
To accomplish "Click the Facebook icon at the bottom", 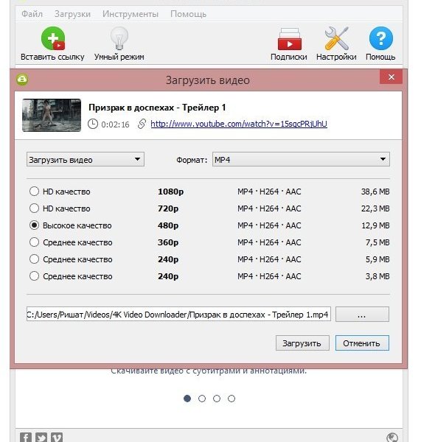I will point(26,437).
